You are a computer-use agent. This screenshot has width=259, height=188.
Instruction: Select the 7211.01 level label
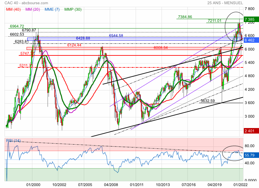click(214, 21)
